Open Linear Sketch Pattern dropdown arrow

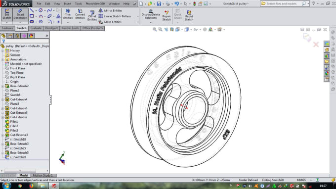pos(138,16)
